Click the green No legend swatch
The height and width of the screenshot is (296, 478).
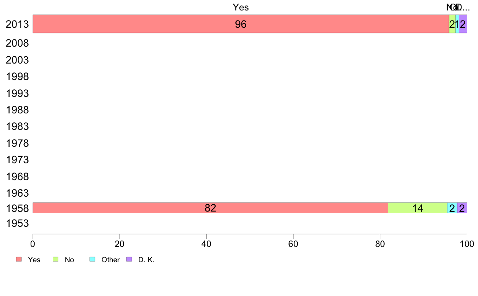(x=56, y=259)
